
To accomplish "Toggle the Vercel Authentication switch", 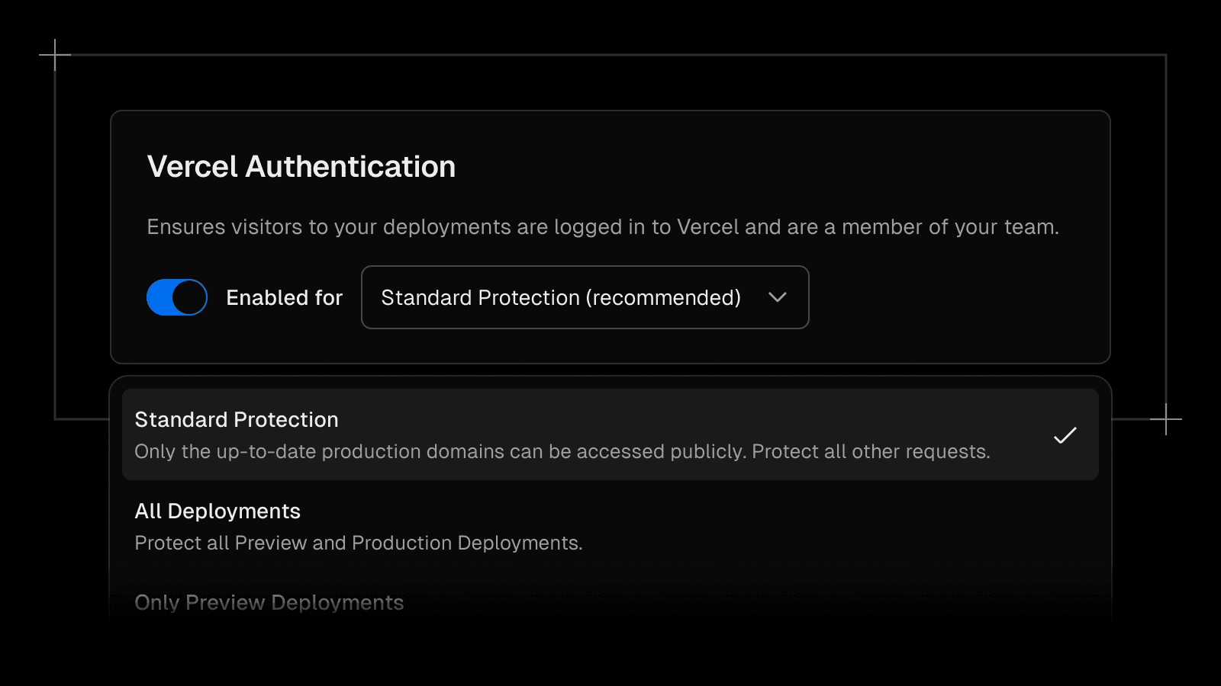I will coord(177,297).
